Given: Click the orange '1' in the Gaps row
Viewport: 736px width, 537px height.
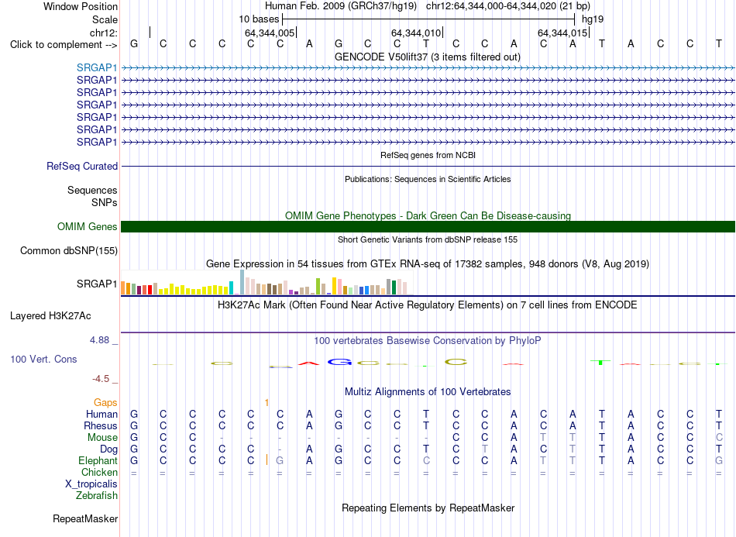Looking at the screenshot, I should [267, 403].
